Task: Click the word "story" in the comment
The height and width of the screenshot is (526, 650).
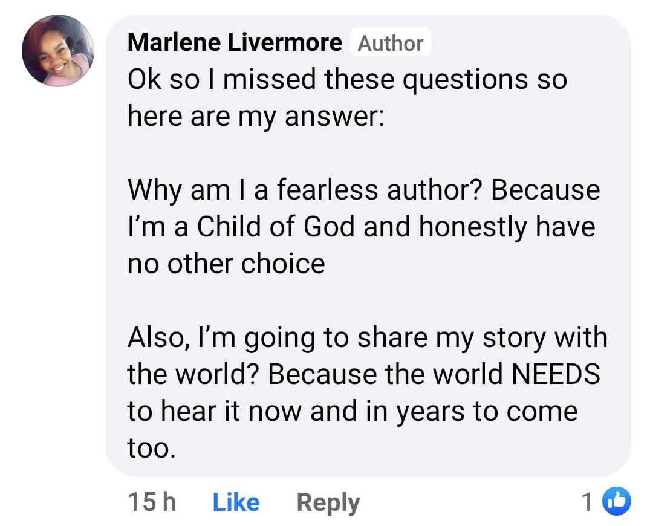Action: (515, 338)
